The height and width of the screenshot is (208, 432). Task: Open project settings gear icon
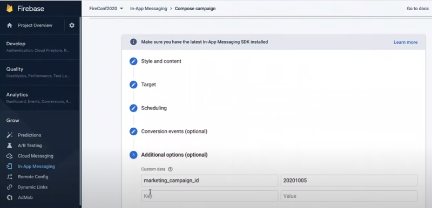coord(72,25)
